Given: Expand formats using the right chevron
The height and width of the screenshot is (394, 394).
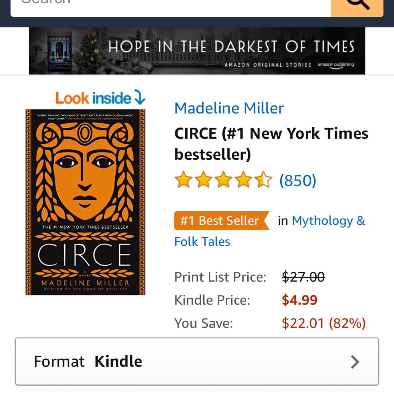Looking at the screenshot, I should (x=355, y=362).
